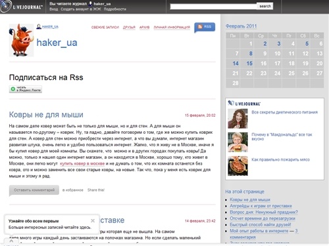
Task: Open 'Мой опыт работы в интернете' link
Action: point(259,231)
